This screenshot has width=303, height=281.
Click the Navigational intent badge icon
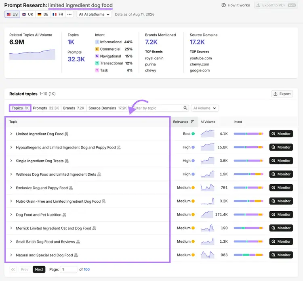click(97, 56)
